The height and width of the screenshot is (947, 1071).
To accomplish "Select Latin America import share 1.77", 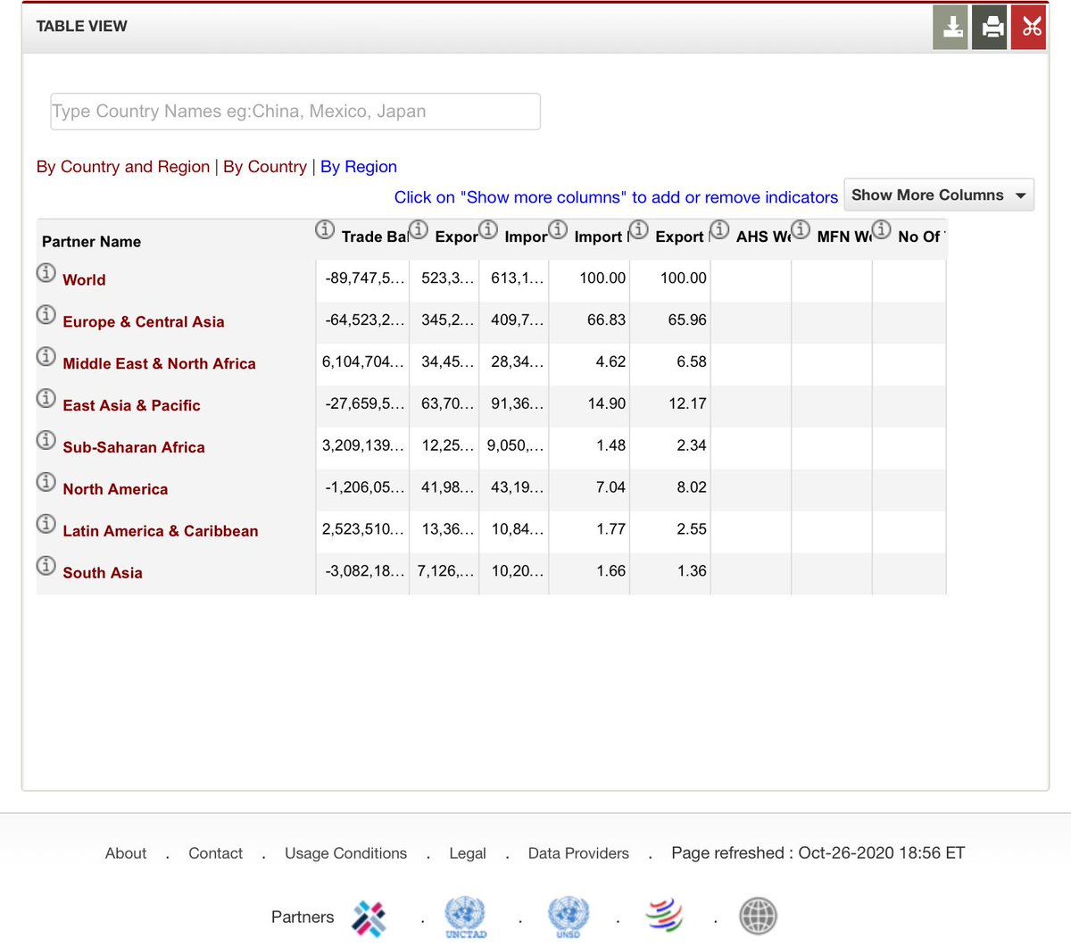I will point(610,530).
